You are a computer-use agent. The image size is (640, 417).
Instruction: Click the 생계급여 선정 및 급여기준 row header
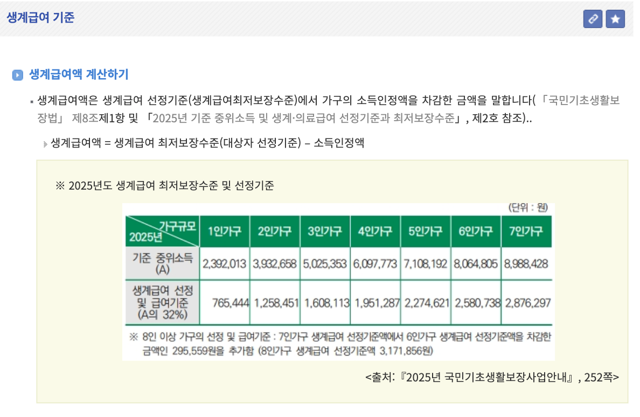tap(161, 302)
